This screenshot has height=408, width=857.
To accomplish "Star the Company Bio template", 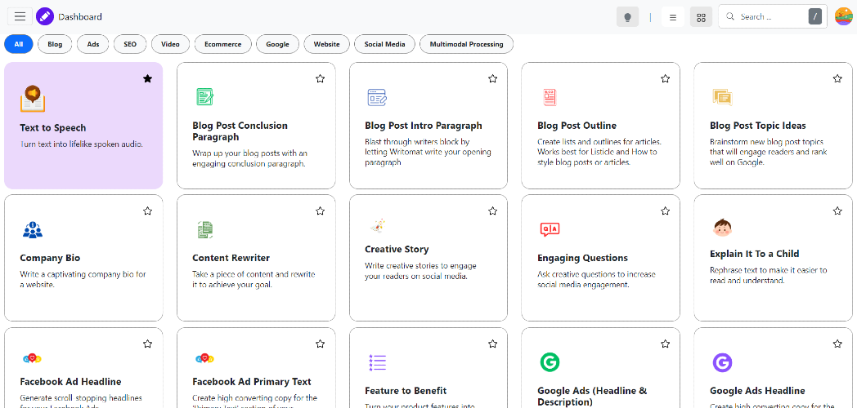I will (147, 211).
